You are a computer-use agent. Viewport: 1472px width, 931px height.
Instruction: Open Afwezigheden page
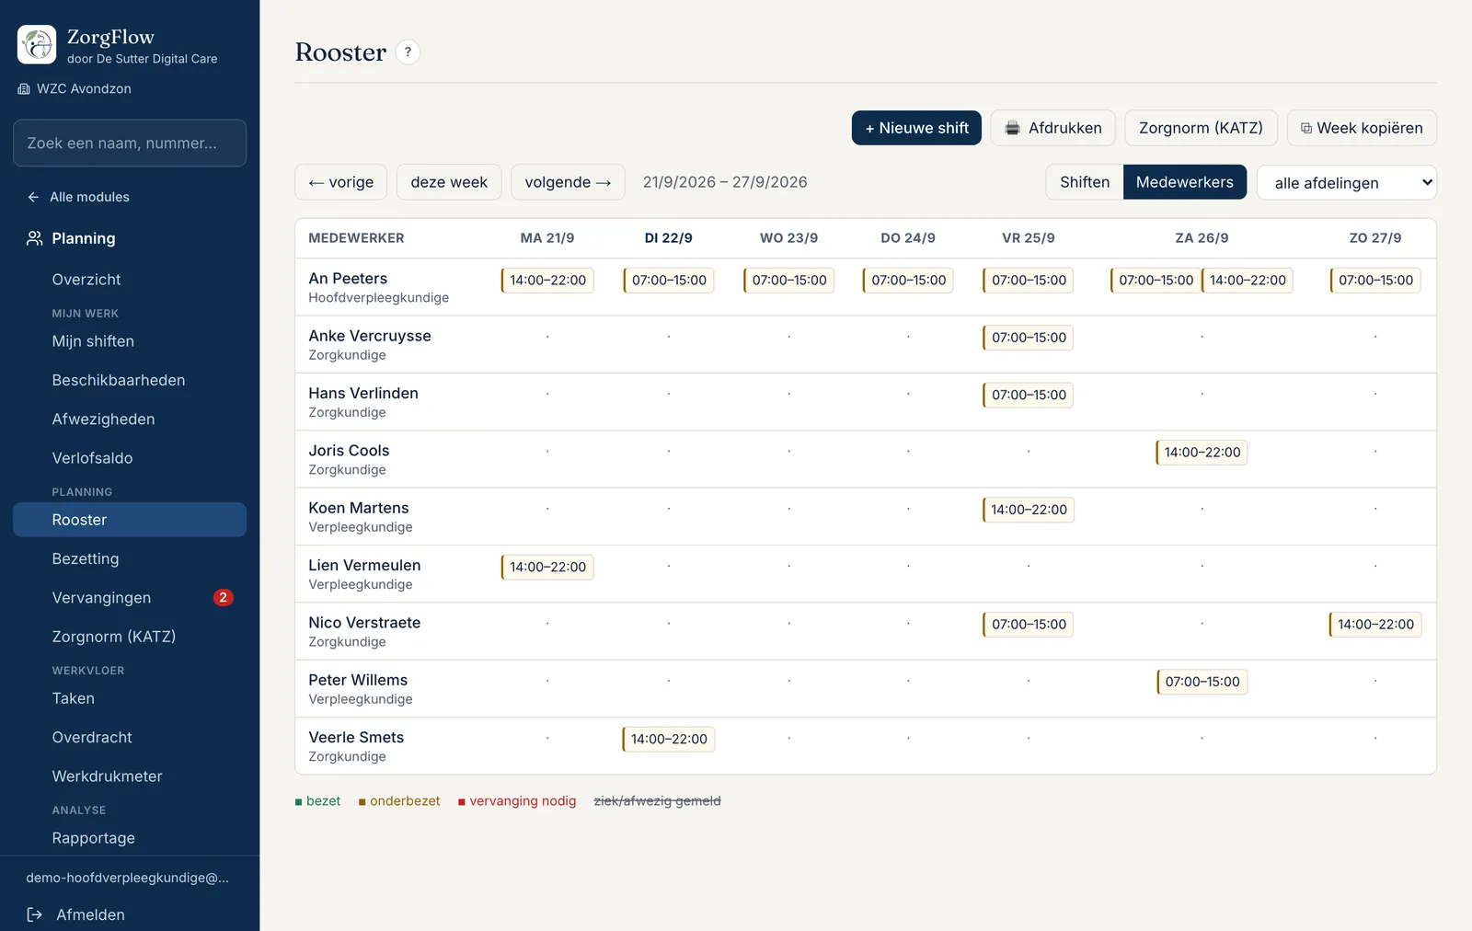[130, 420]
